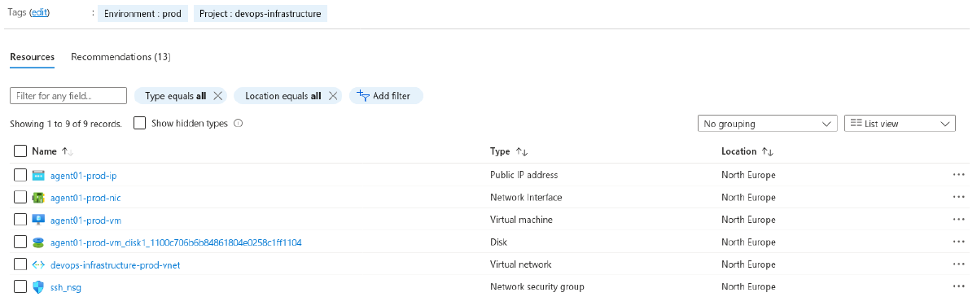The width and height of the screenshot is (977, 297).
Task: Remove the Location equals all filter
Action: pyautogui.click(x=332, y=96)
